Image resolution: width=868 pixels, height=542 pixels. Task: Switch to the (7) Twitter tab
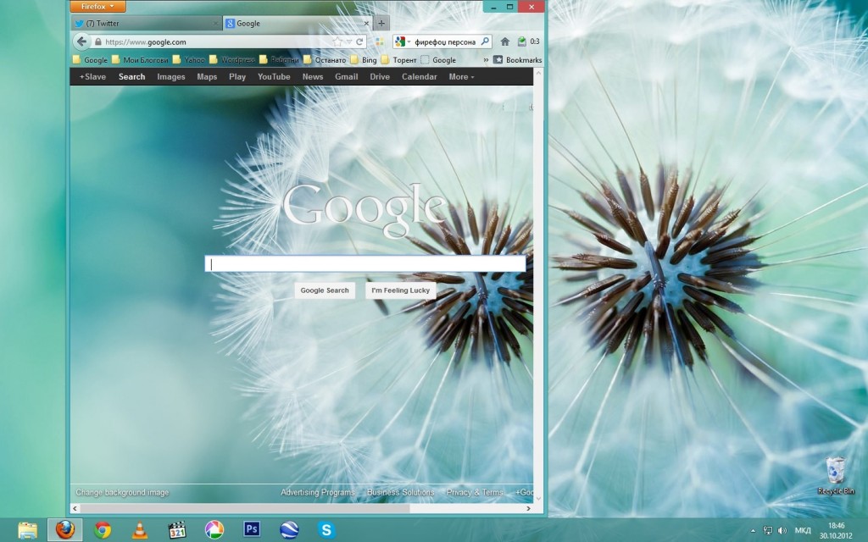(x=146, y=23)
